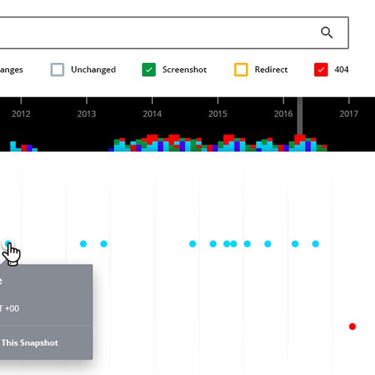Viewport: 375px width, 375px height.
Task: Select the highlighted snapshot dot under cursor
Action: click(8, 244)
